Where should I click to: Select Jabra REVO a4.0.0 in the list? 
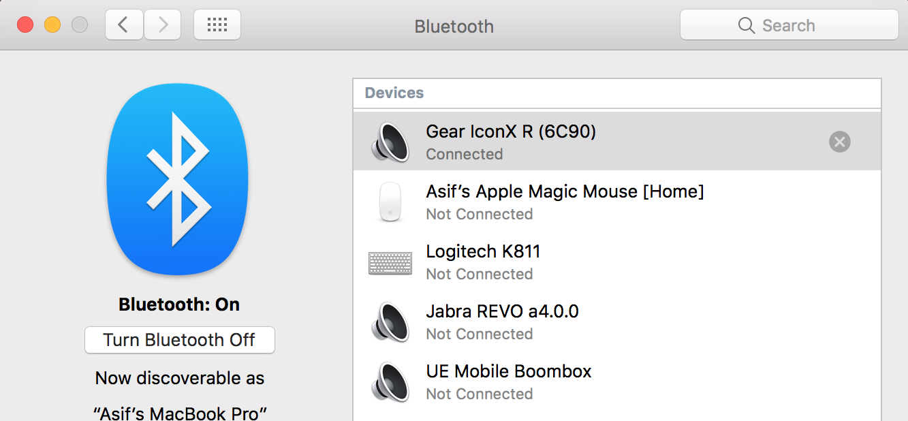[x=502, y=311]
